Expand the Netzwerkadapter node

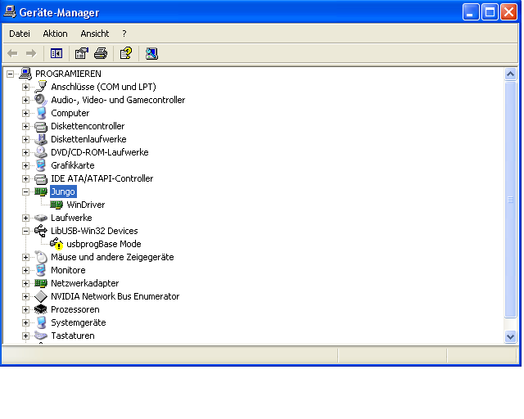click(25, 283)
